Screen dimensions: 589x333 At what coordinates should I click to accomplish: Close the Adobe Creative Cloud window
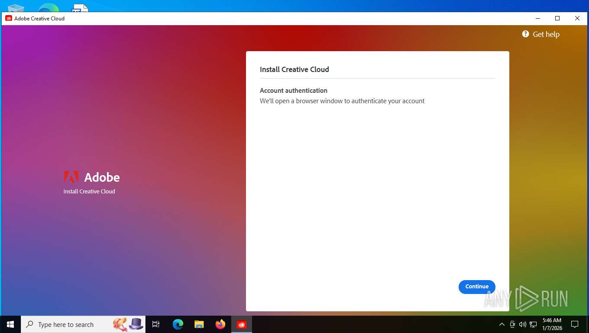coord(577,18)
